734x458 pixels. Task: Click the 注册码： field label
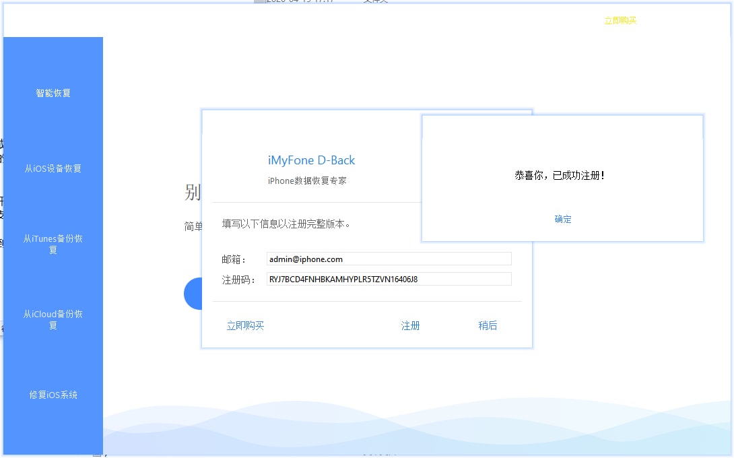click(238, 280)
